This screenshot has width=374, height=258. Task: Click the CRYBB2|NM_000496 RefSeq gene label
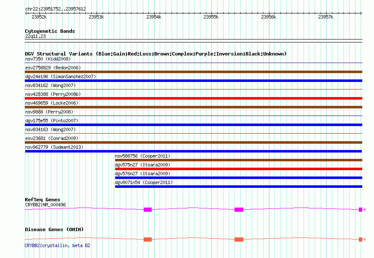[45, 205]
